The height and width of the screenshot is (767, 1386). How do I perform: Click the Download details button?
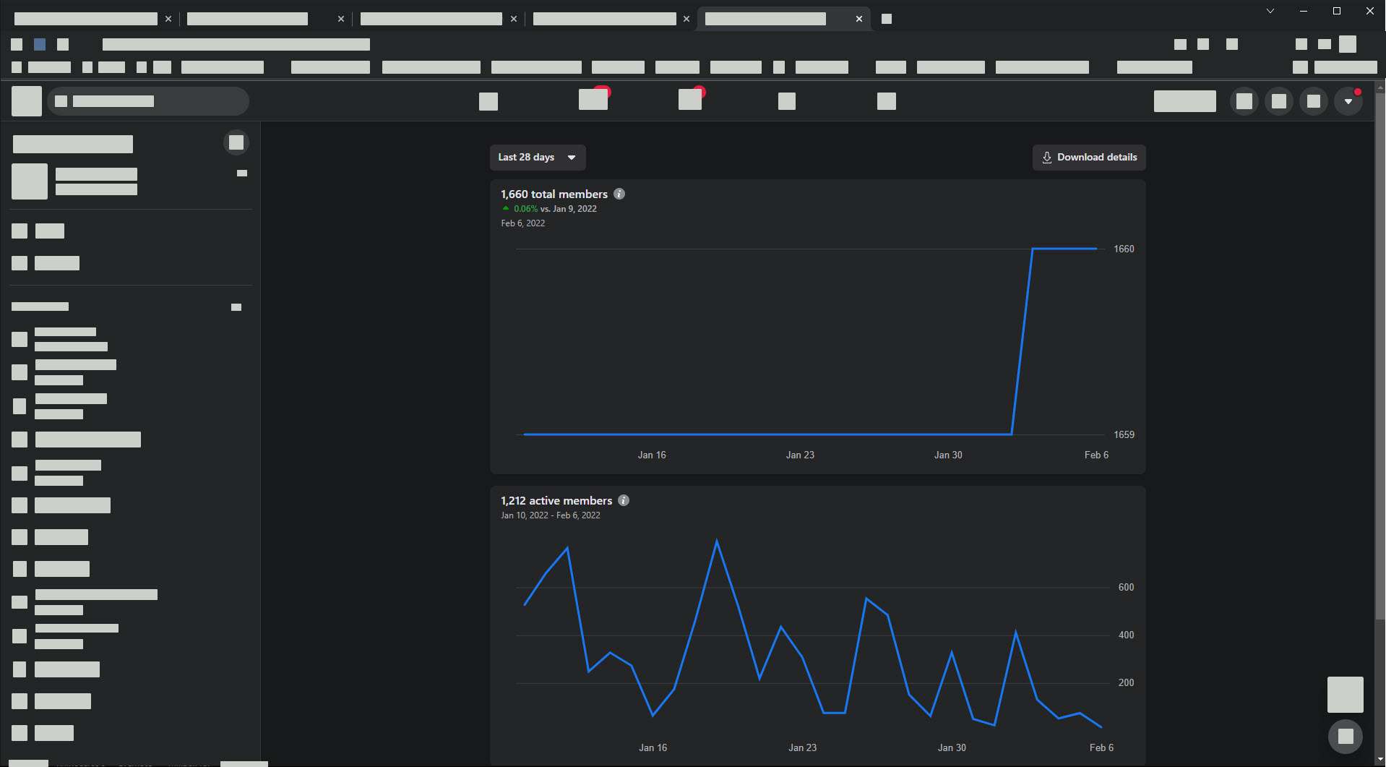(x=1089, y=158)
